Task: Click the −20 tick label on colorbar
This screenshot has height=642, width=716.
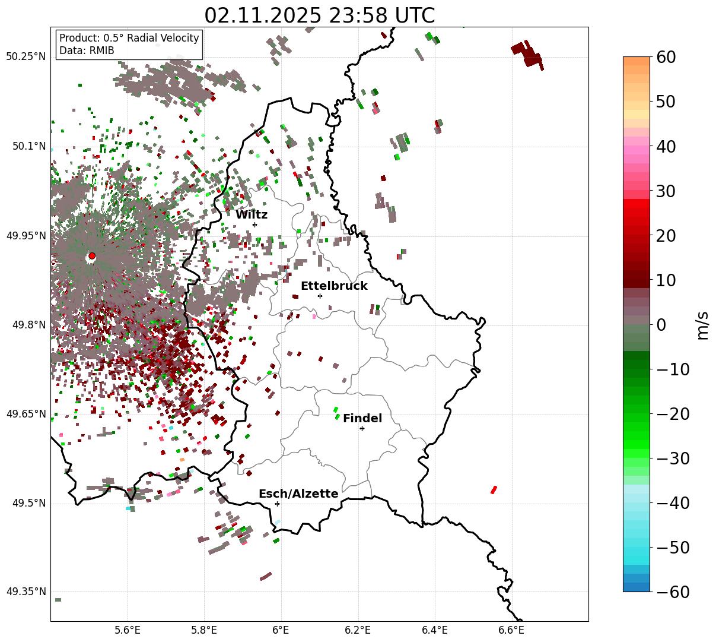Action: click(x=673, y=413)
